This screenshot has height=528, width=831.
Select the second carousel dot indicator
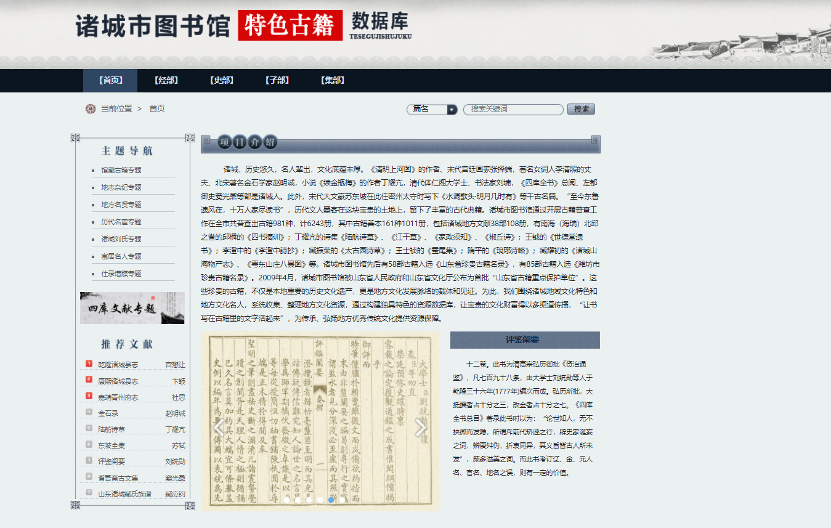[298, 500]
